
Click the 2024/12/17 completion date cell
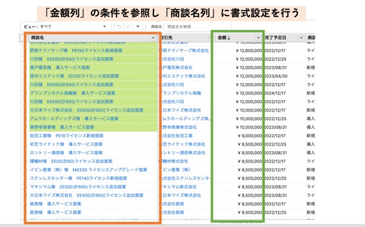point(275,93)
